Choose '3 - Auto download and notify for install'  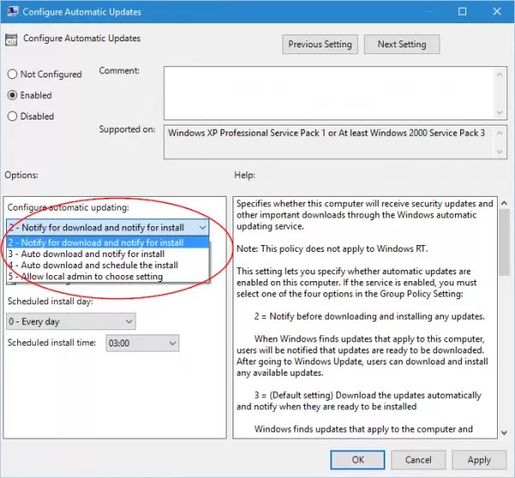click(107, 254)
